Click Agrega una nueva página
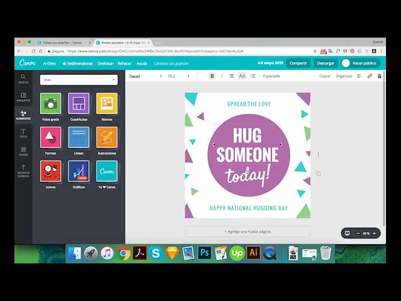 (247, 231)
